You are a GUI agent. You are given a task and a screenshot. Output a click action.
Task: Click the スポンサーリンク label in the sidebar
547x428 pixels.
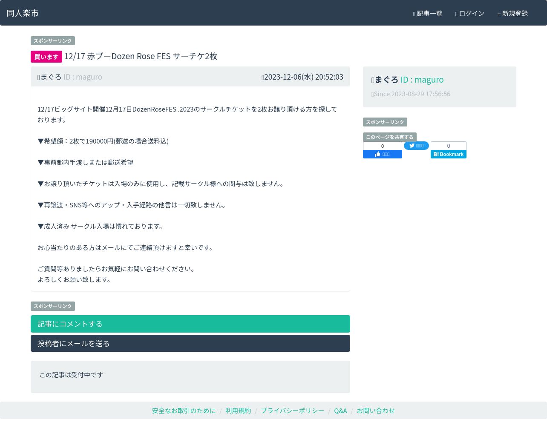[x=385, y=122]
